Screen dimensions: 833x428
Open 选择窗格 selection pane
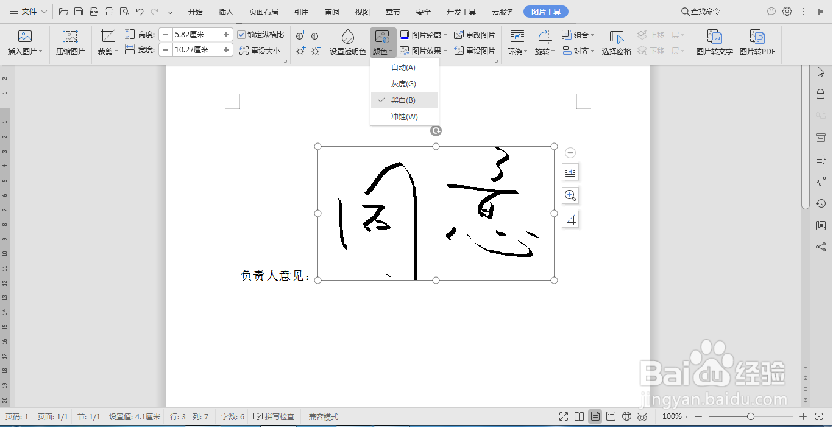click(617, 43)
